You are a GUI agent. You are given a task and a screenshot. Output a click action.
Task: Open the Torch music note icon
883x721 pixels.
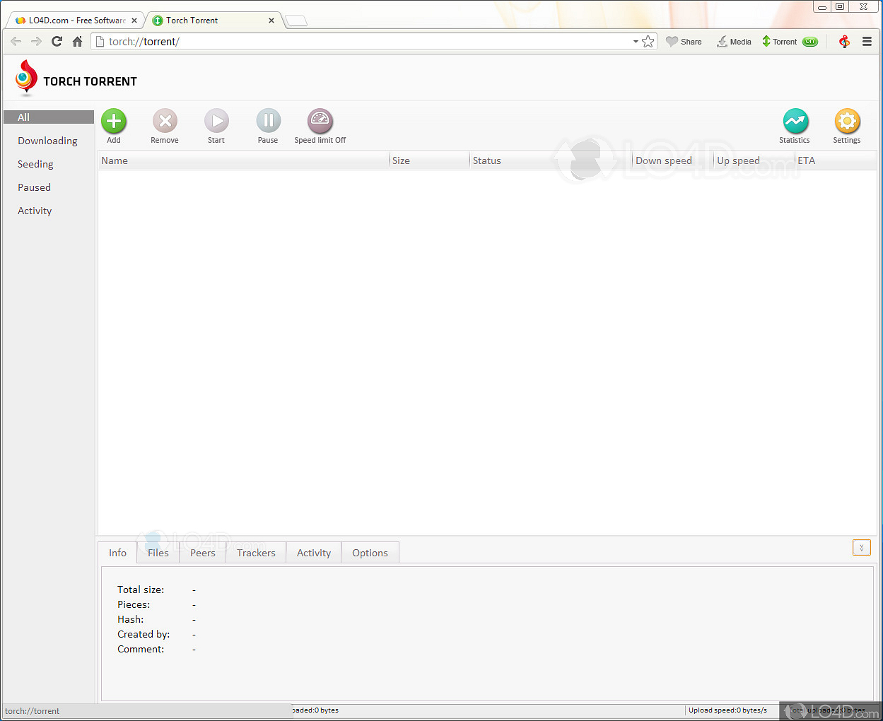(844, 42)
